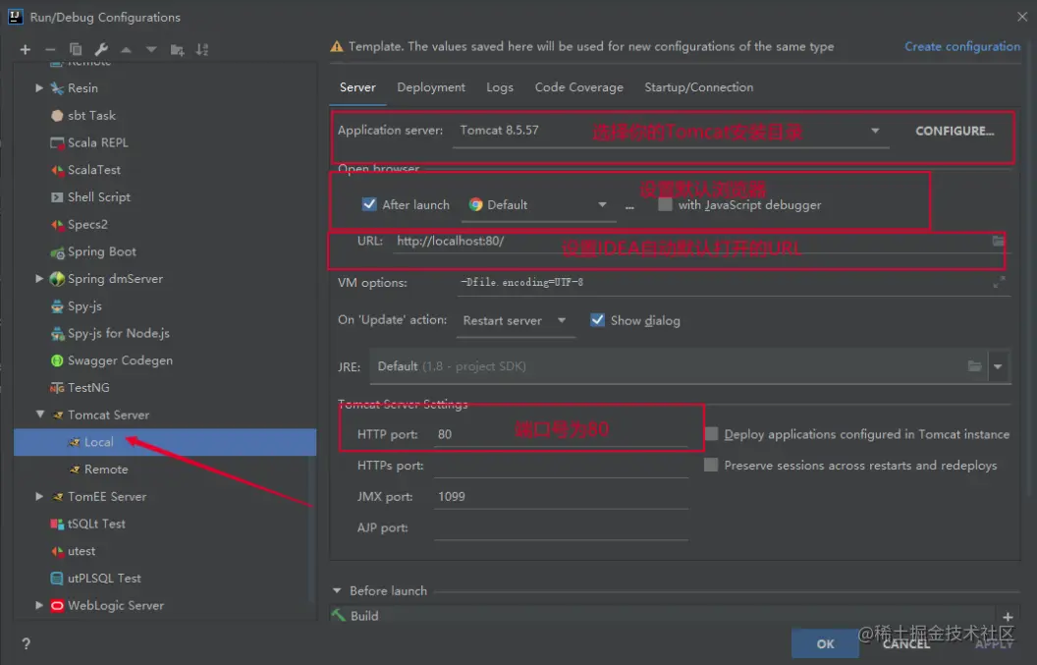
Task: Add a new configuration with plus icon
Action: click(26, 50)
